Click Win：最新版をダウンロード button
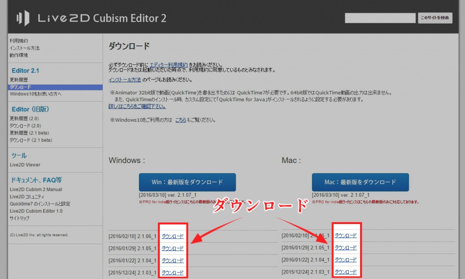Viewport: 465px width, 279px height. point(188,182)
